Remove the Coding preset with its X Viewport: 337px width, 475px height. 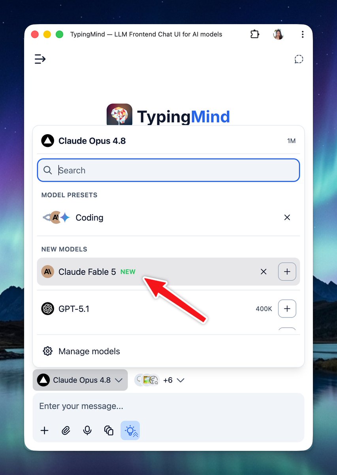tap(287, 217)
